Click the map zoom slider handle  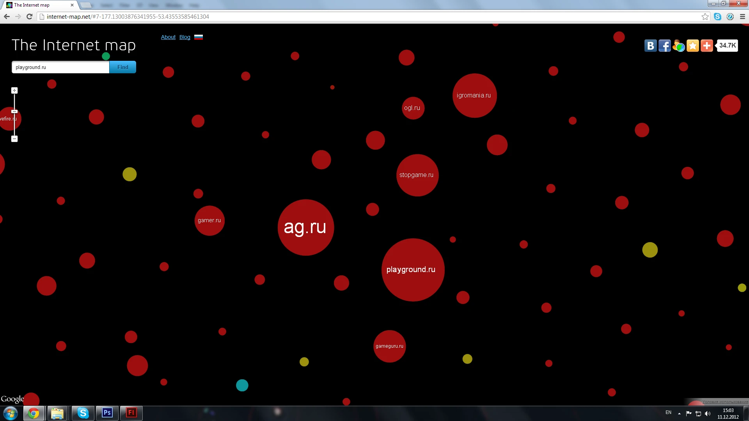[14, 111]
